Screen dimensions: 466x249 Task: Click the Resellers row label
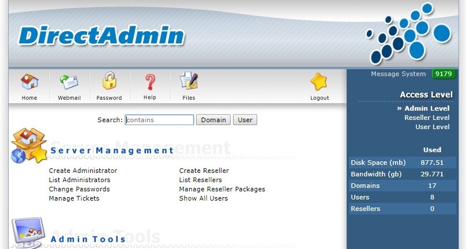(366, 209)
